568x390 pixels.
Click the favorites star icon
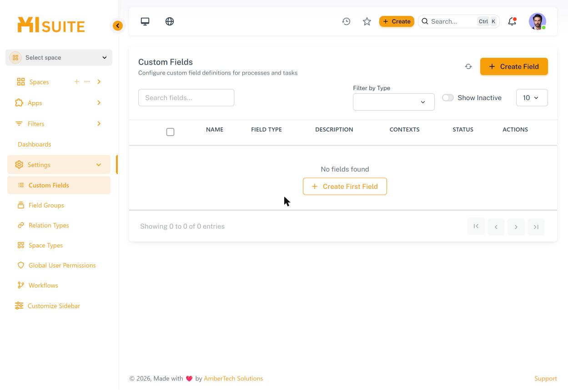point(367,21)
